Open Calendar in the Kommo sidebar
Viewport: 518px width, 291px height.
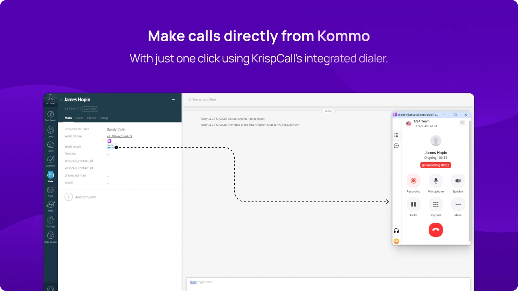pos(51,162)
